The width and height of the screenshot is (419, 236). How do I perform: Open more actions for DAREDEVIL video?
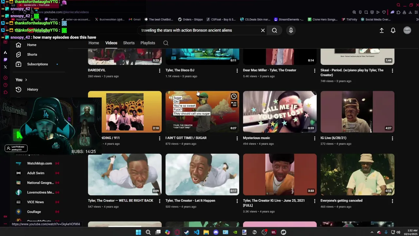tap(159, 70)
